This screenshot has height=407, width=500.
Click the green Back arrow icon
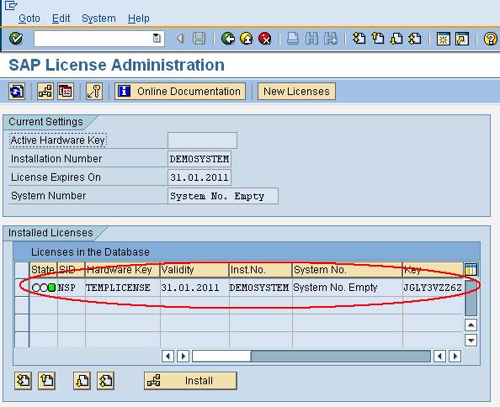pos(227,39)
